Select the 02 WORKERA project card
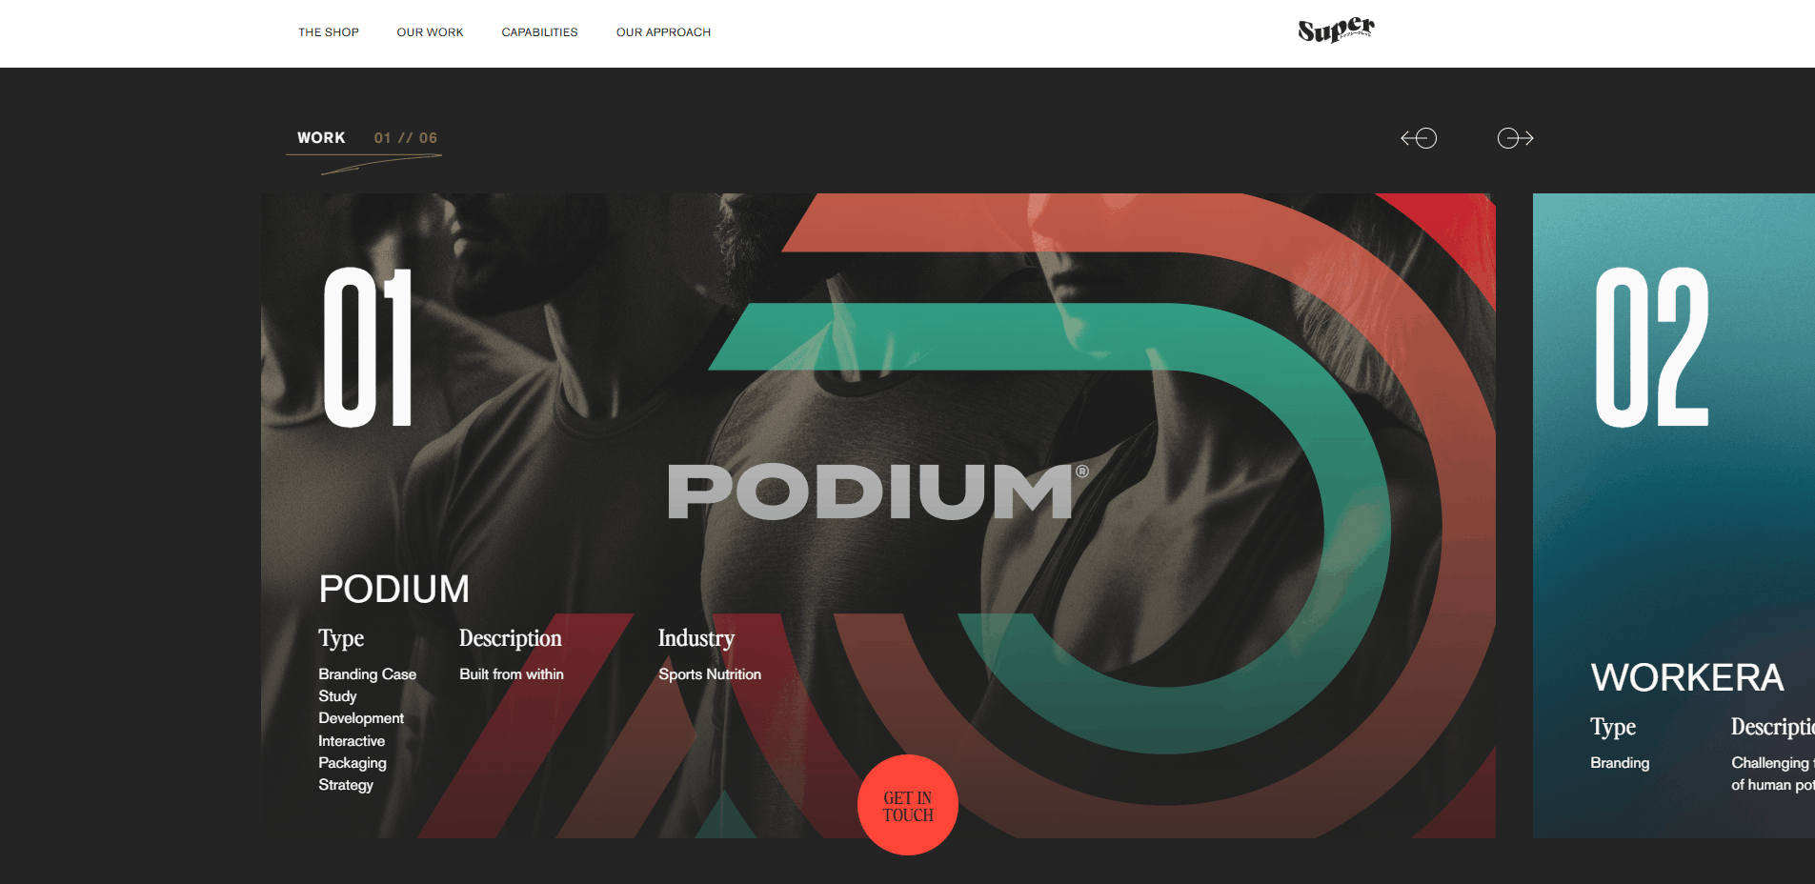This screenshot has width=1815, height=884. [1674, 515]
